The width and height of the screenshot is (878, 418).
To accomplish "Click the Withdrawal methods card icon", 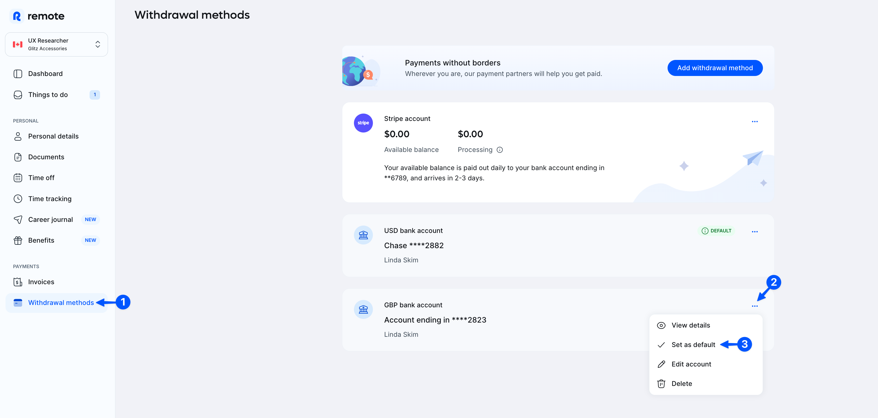I will 18,302.
